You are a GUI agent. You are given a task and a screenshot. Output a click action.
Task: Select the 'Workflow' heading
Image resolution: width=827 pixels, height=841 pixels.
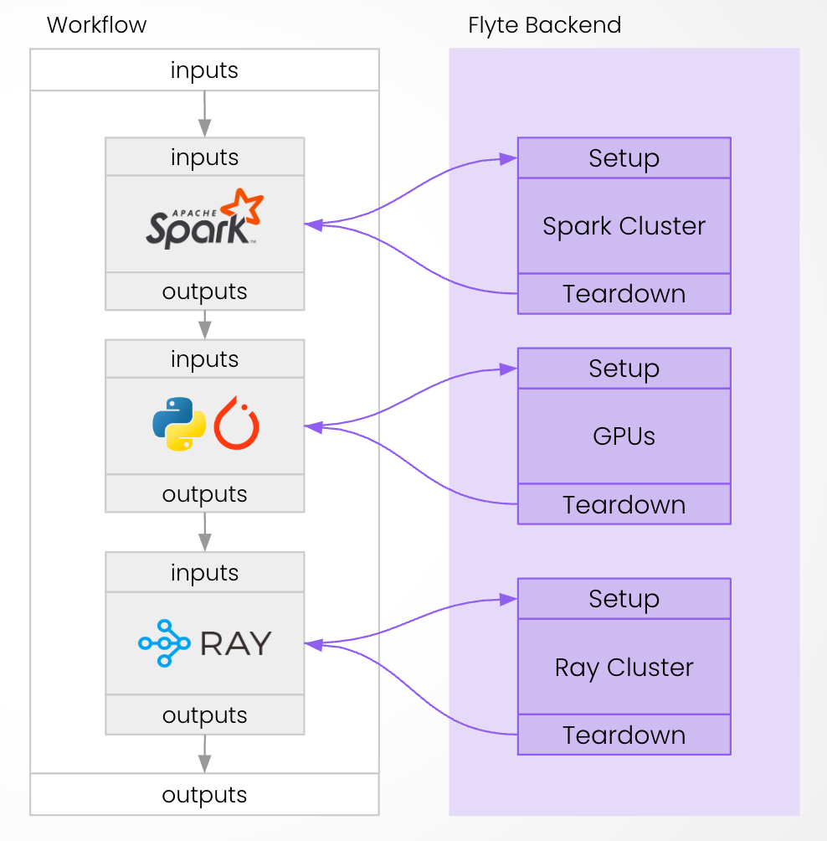coord(96,24)
